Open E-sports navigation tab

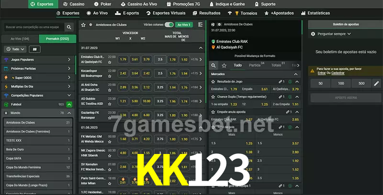pos(127,13)
